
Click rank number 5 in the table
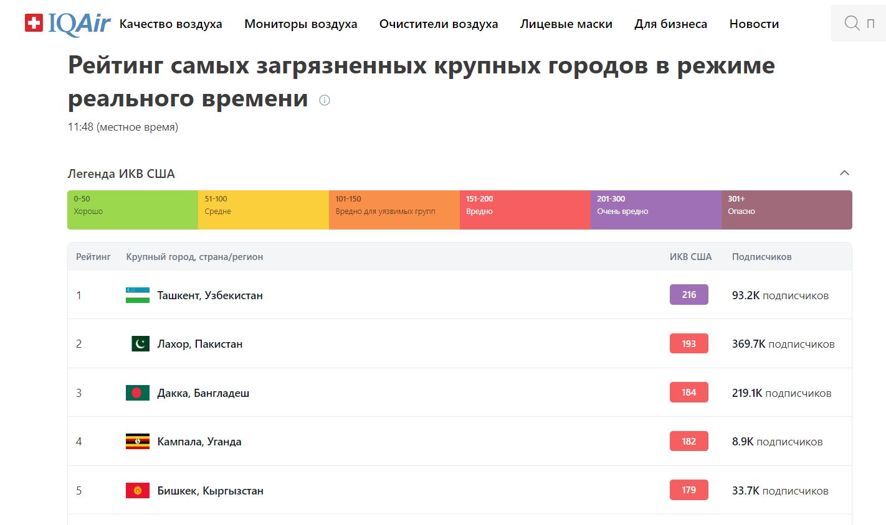pyautogui.click(x=79, y=491)
